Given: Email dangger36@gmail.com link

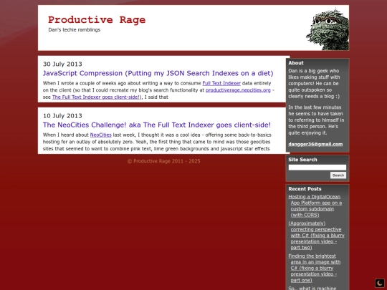Looking at the screenshot, I should click(315, 144).
